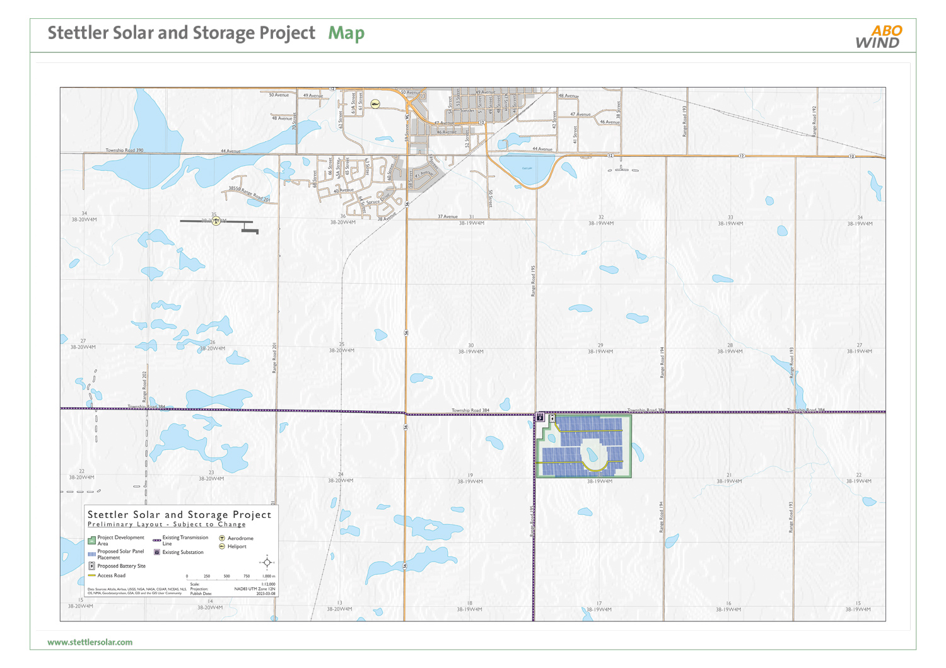
Task: Click the Existing Transmission Line legend symbol
Action: 157,540
